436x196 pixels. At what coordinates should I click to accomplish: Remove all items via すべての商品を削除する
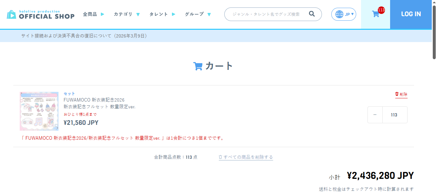[x=246, y=157]
